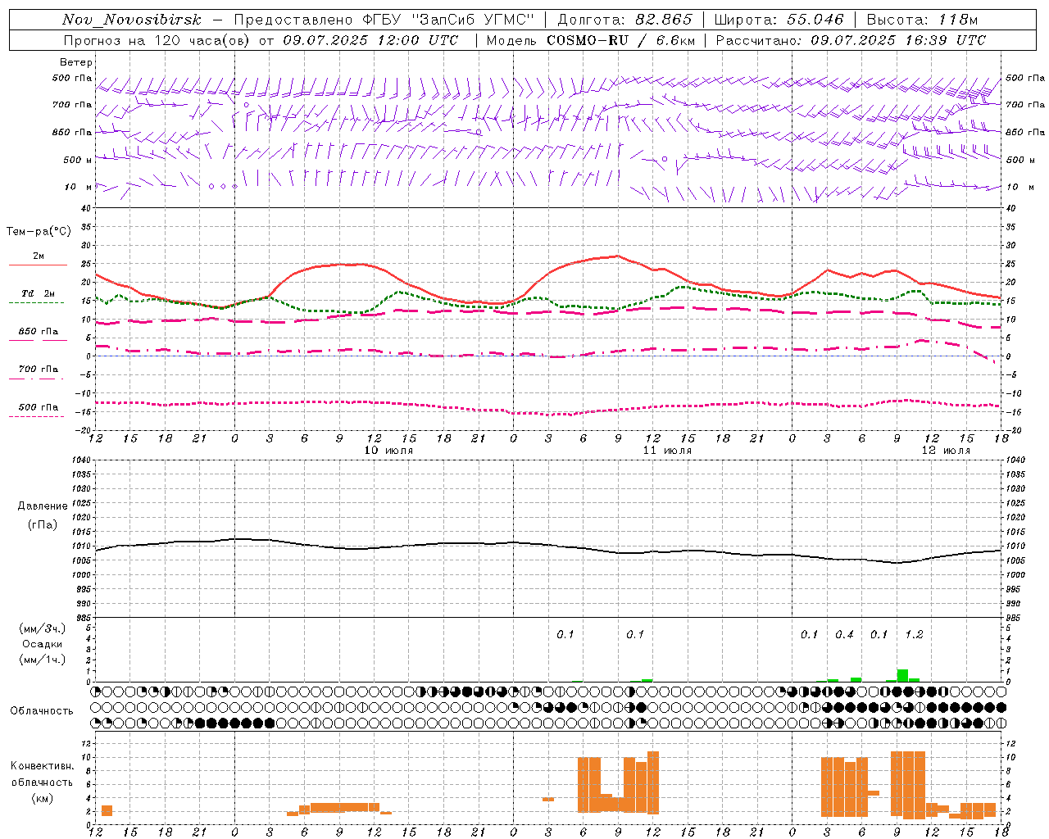Click the Конвективн. panel label
This screenshot has height=839, width=1049.
pos(43,766)
